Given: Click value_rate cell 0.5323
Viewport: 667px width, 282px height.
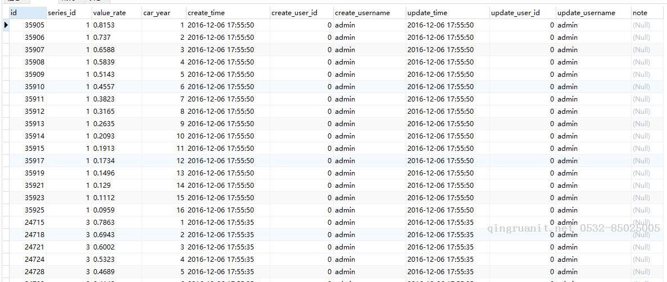Looking at the screenshot, I should (116, 259).
